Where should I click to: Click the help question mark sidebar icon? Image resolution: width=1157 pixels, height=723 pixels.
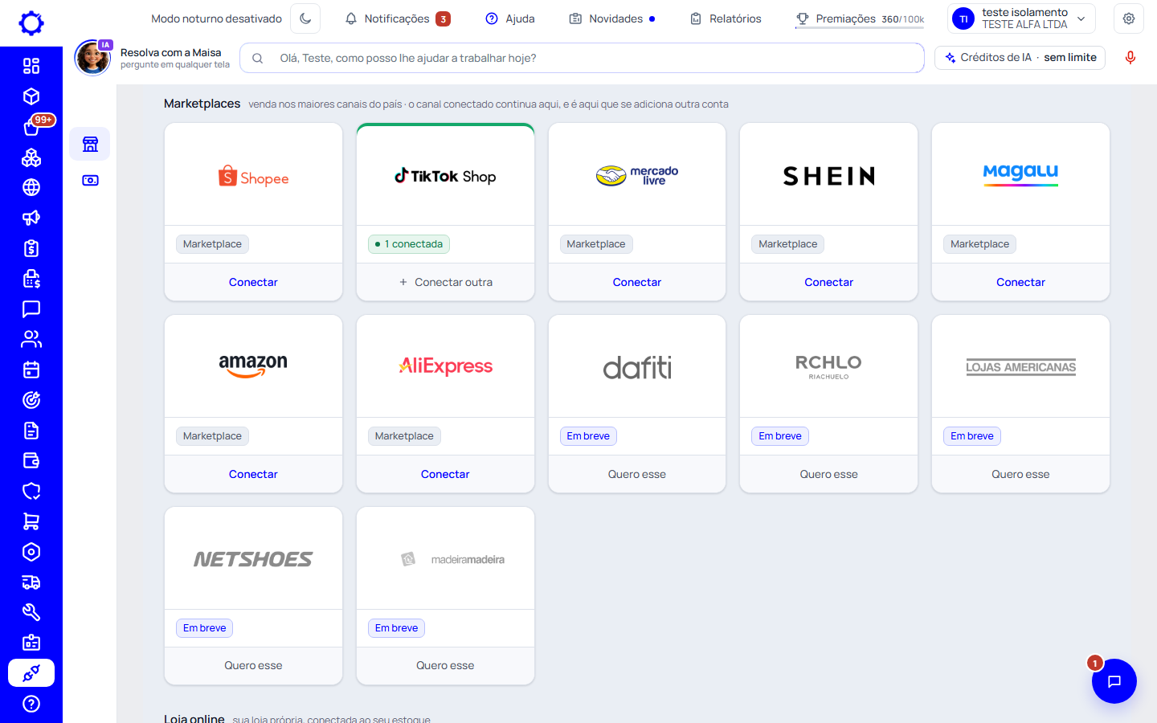pos(31,704)
